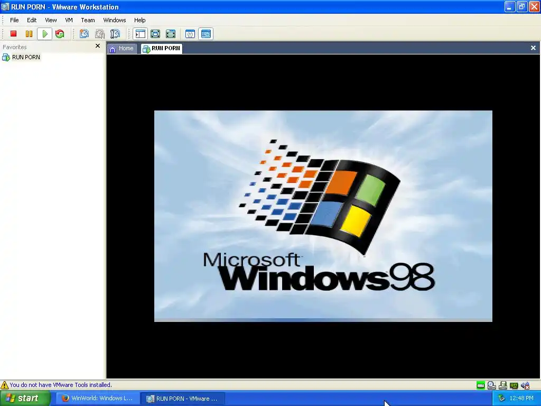This screenshot has height=406, width=541.
Task: Revert the VM to its snapshot
Action: tap(100, 34)
